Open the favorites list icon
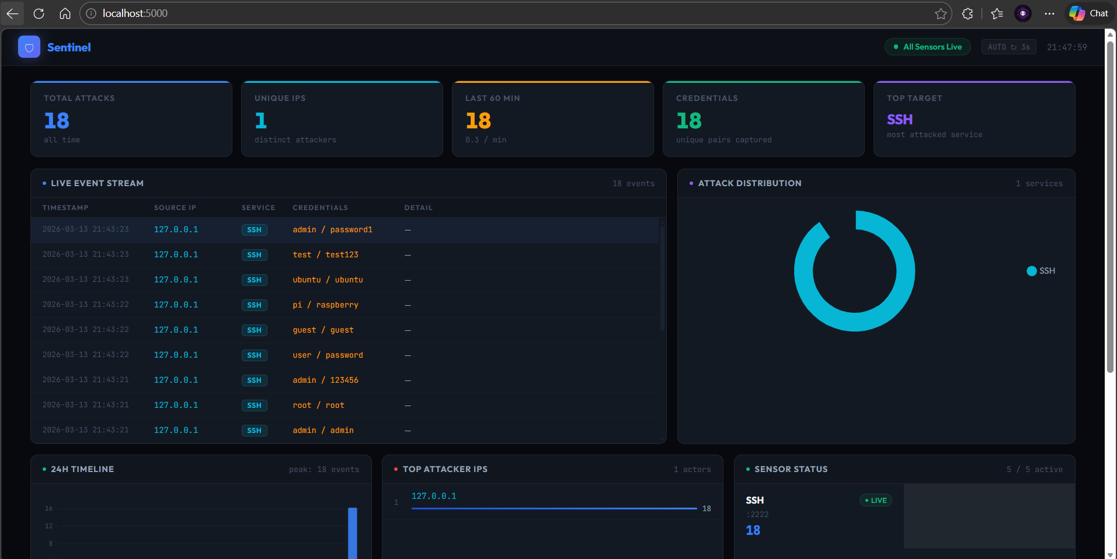This screenshot has width=1117, height=559. pyautogui.click(x=997, y=13)
